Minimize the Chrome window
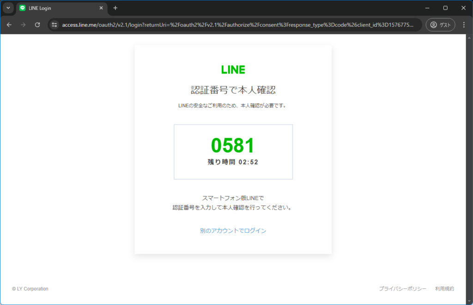The width and height of the screenshot is (473, 305). [x=427, y=8]
